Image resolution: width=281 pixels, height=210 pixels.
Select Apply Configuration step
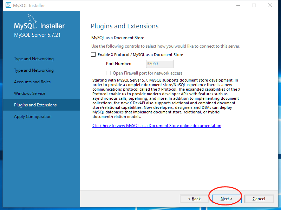(33, 117)
